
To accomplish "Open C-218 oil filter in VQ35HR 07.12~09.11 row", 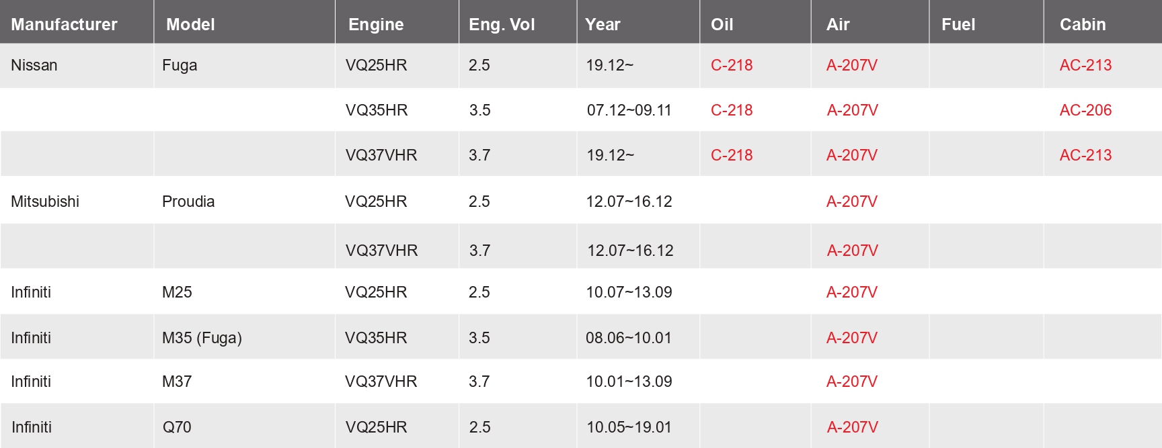I will pos(732,110).
